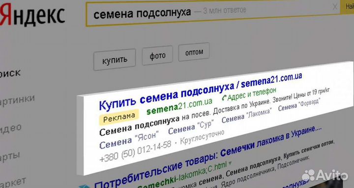Open the green semena21.com.ua URL

click(x=179, y=106)
